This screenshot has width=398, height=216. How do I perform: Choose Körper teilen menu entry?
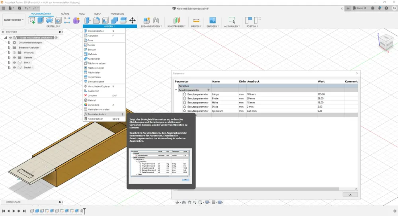(x=104, y=77)
